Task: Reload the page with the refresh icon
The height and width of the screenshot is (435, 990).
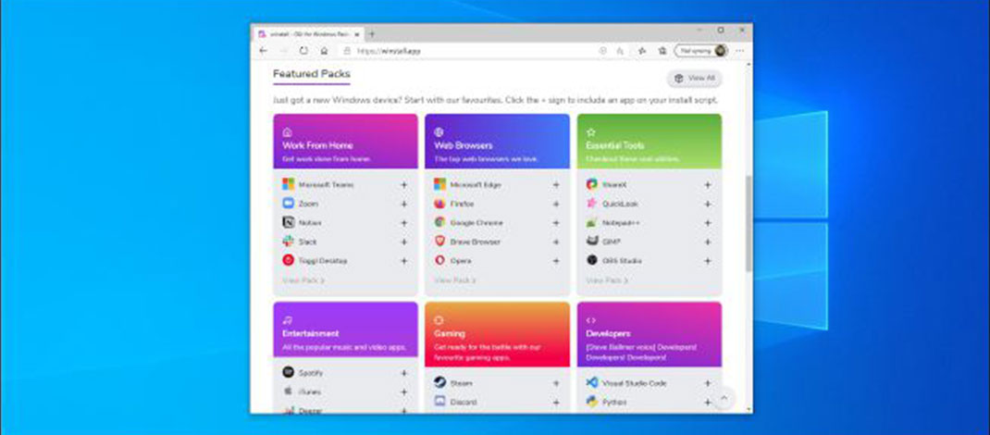Action: (303, 51)
